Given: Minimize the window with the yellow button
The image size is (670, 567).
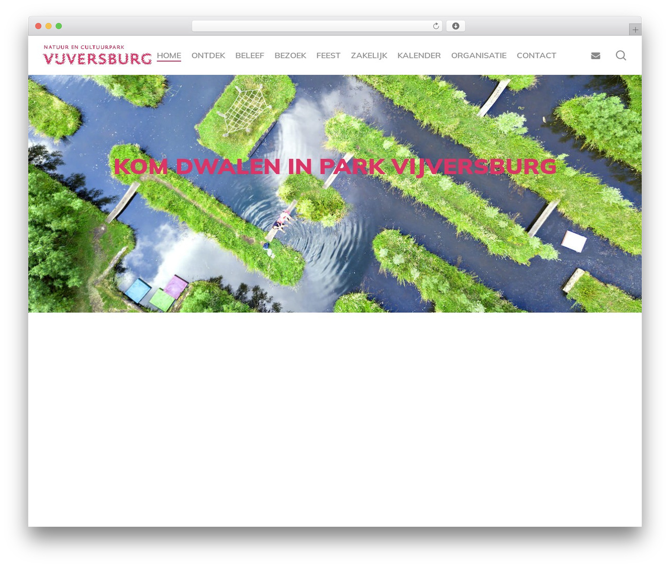Looking at the screenshot, I should point(49,26).
